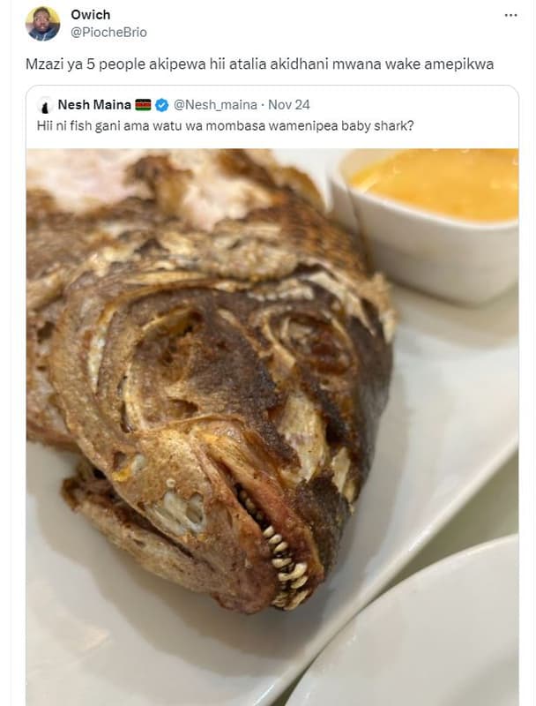Open the Nesh Maina display name
536x706 pixels.
click(94, 105)
